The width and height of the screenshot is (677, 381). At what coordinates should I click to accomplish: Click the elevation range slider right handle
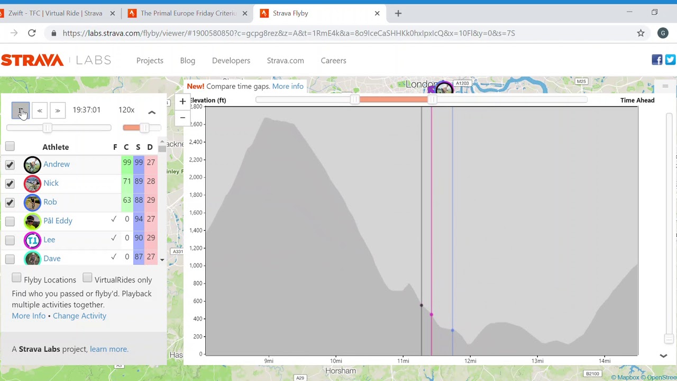click(x=432, y=100)
